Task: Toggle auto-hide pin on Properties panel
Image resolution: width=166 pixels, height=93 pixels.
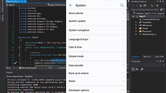Action: [x=160, y=61]
